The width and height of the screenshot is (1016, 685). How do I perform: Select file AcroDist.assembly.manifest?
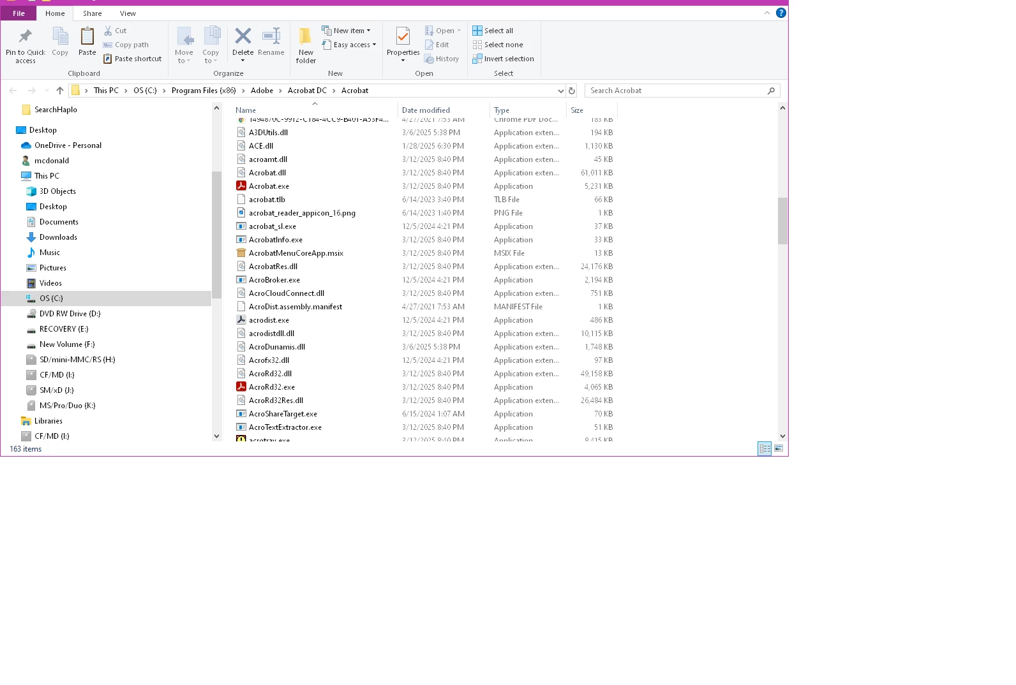coord(295,306)
